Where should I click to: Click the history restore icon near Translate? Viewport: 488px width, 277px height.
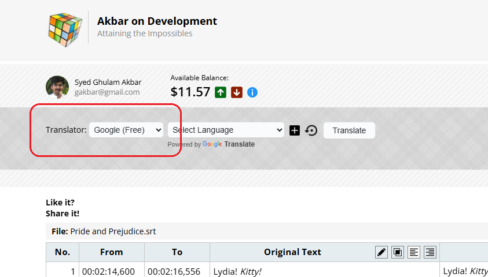click(x=311, y=130)
